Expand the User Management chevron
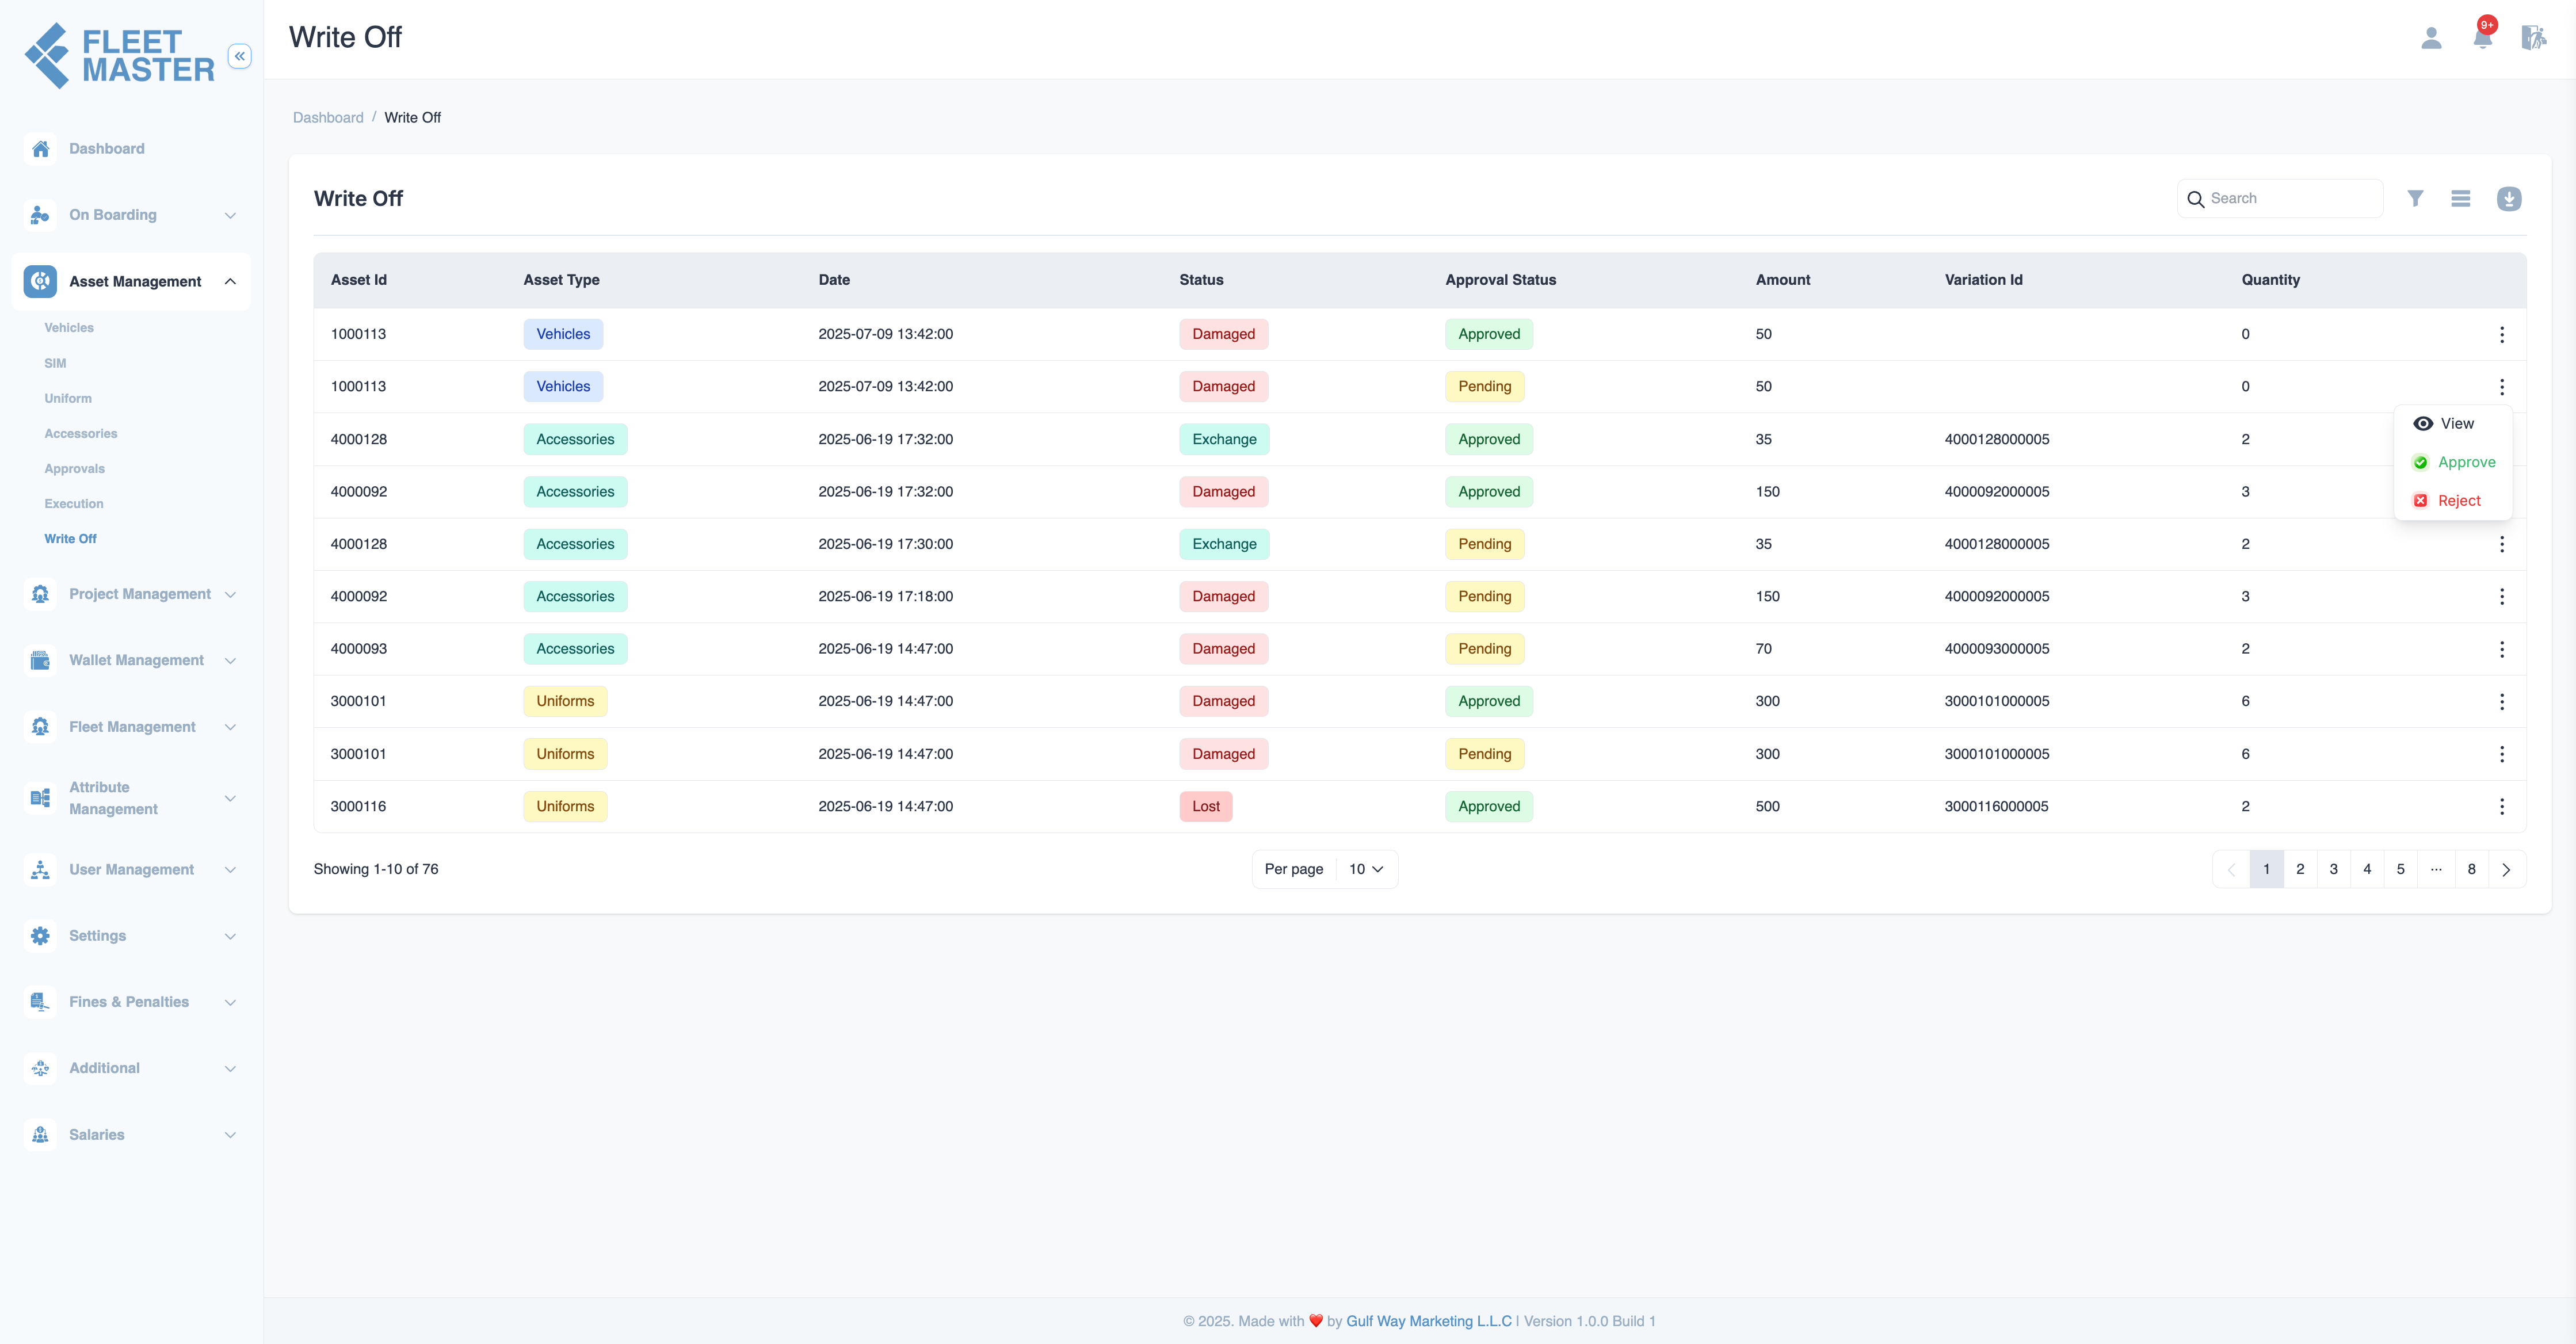2576x1344 pixels. point(230,869)
